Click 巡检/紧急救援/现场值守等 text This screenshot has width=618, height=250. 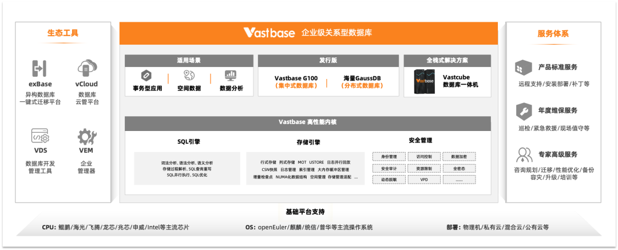click(554, 128)
